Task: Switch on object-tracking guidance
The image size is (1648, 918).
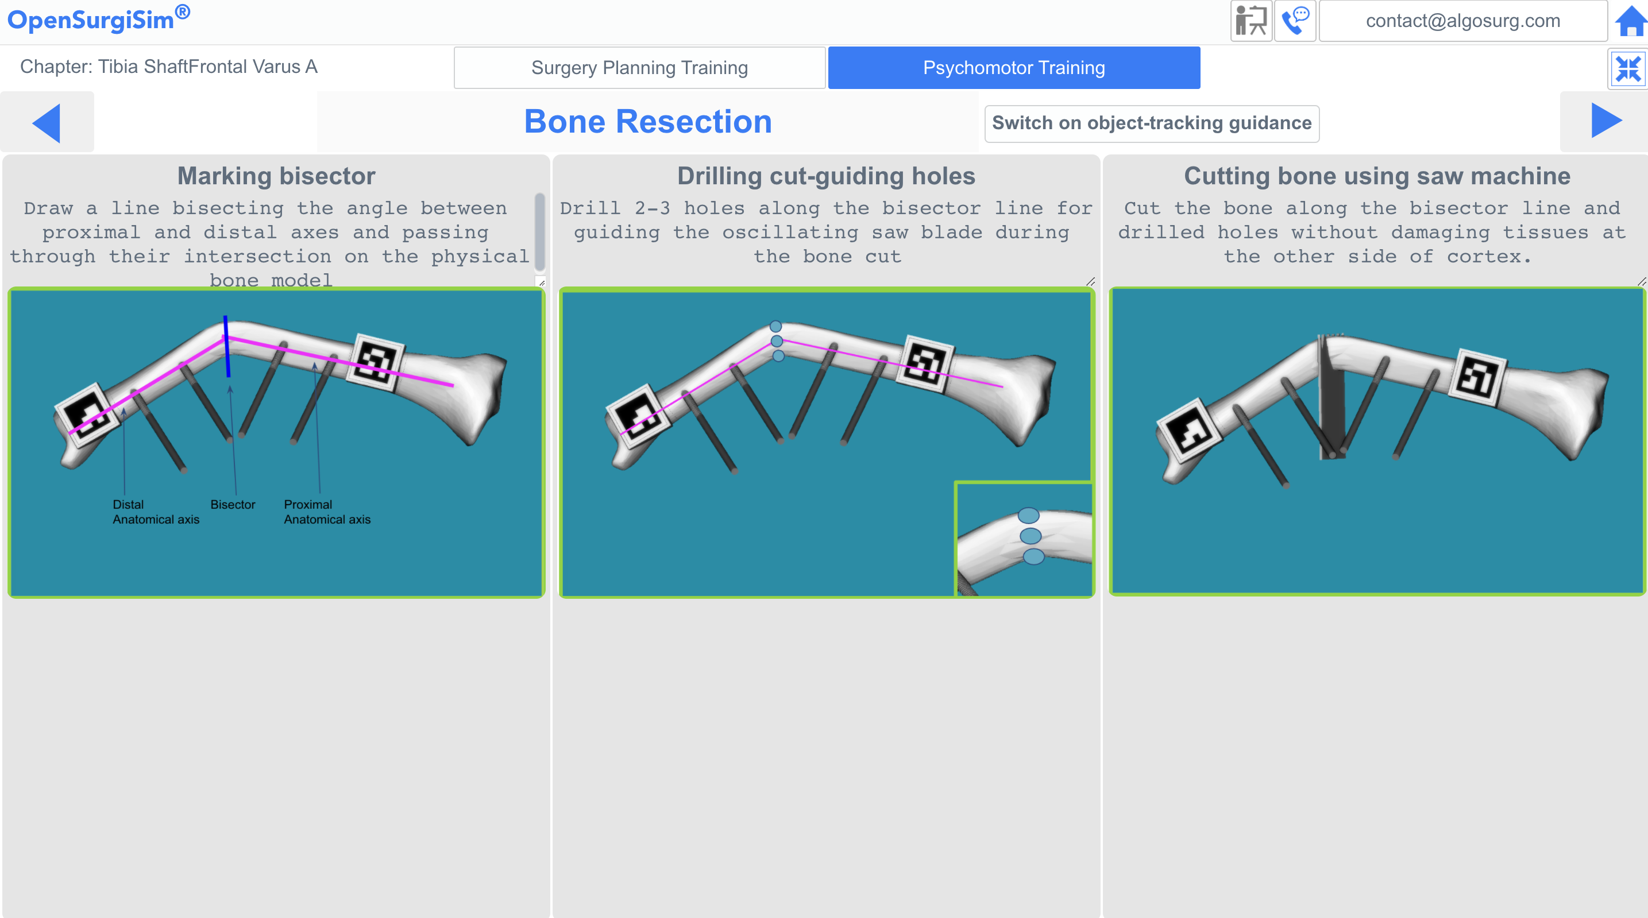Action: pyautogui.click(x=1152, y=123)
